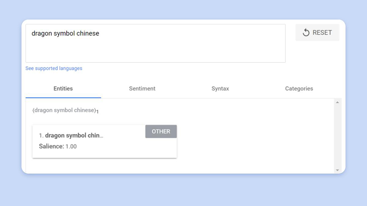Screen dimensions: 367x206
Task: Select the Syntax tab
Action: 220,88
